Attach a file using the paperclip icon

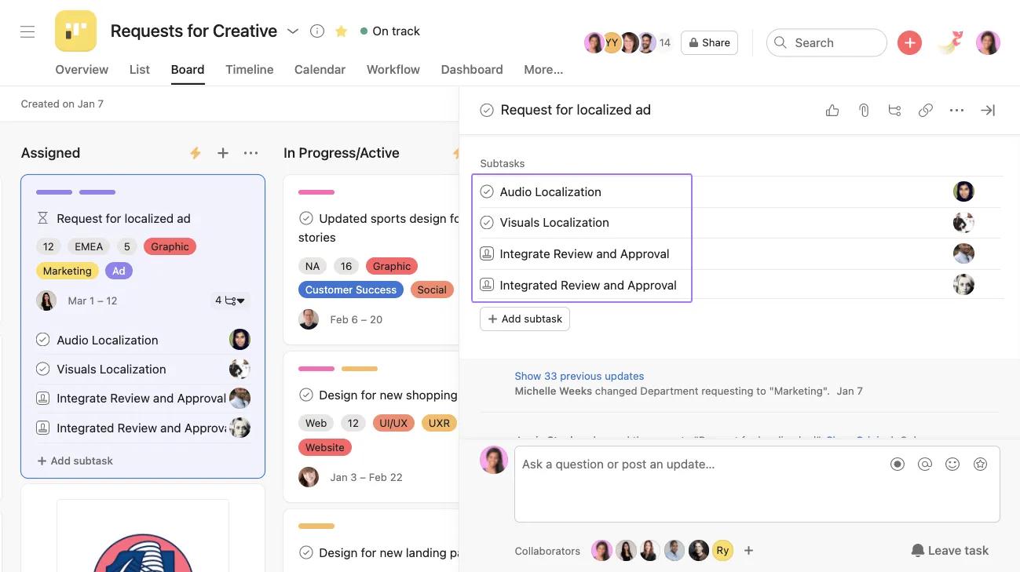(864, 110)
